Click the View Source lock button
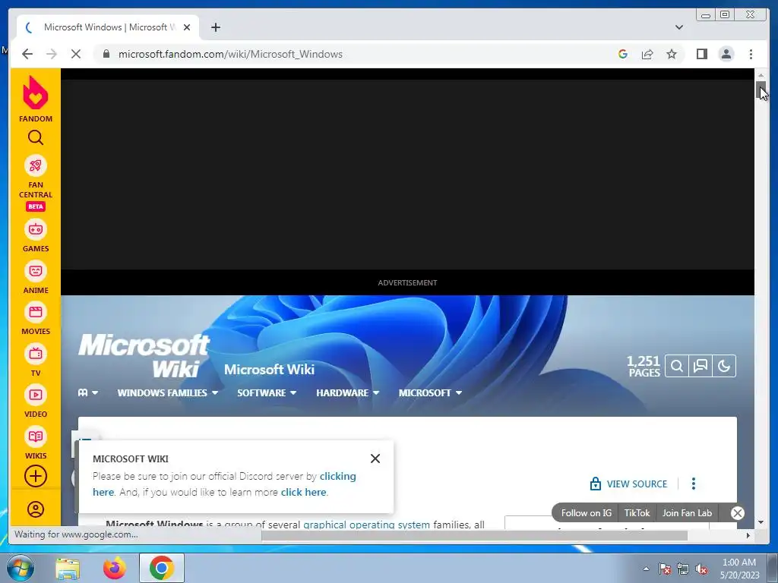Viewport: 778px width, 583px height. [628, 484]
